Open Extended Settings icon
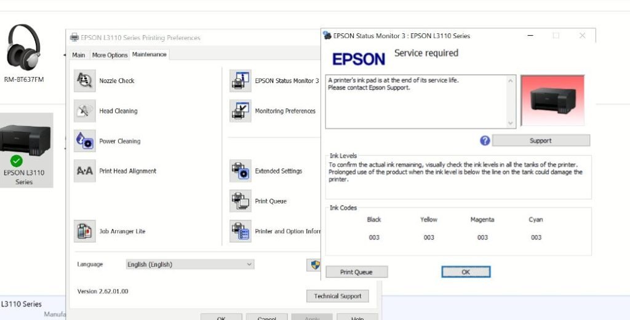 tap(241, 171)
